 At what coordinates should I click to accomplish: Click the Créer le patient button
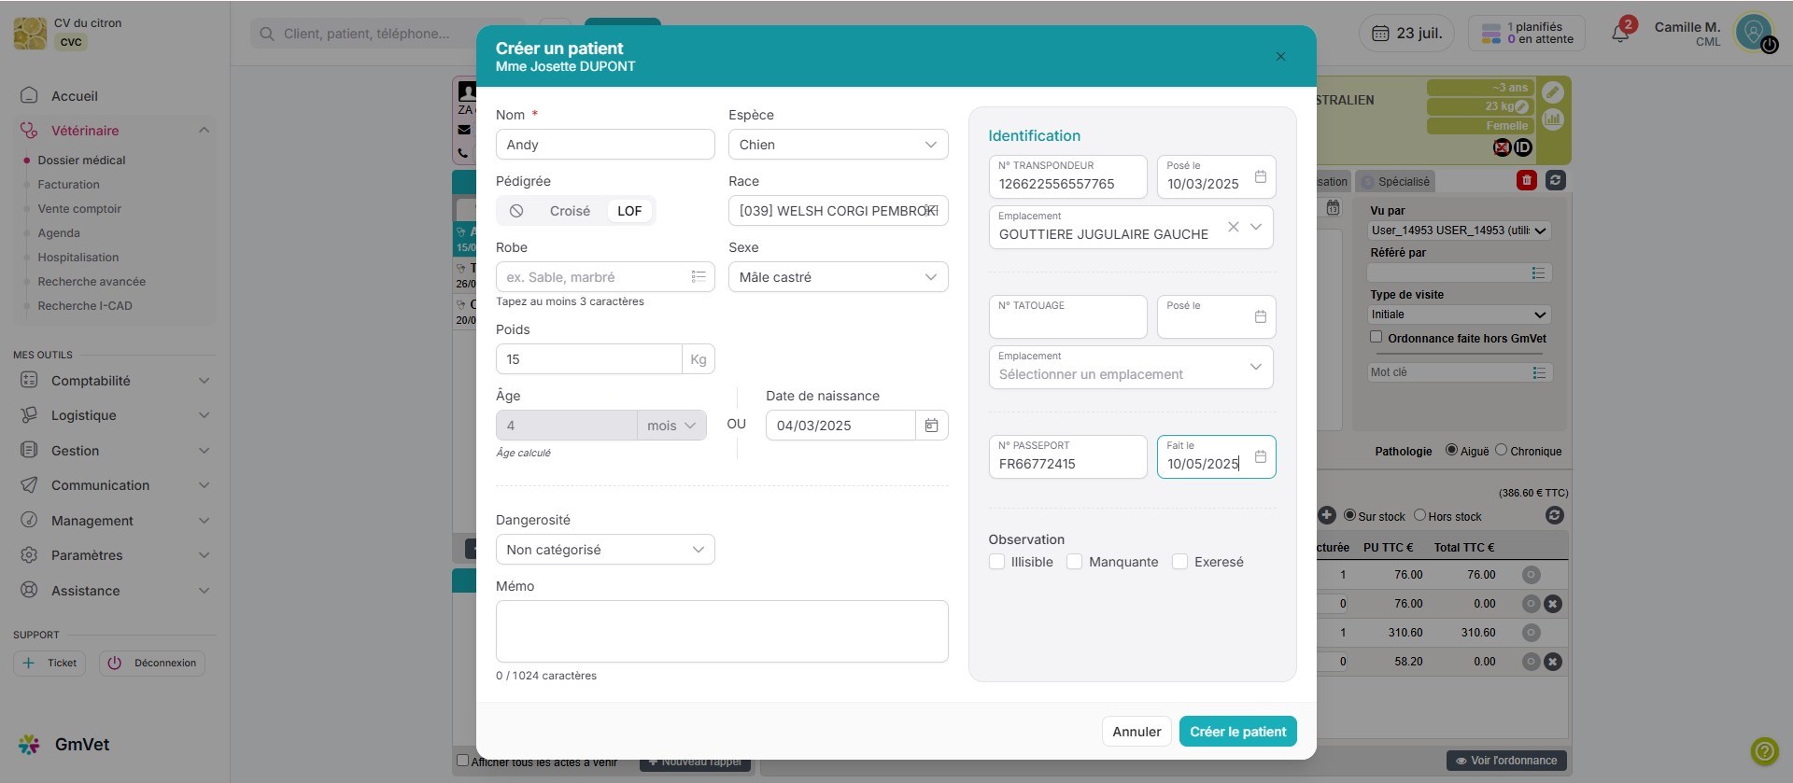1237,732
